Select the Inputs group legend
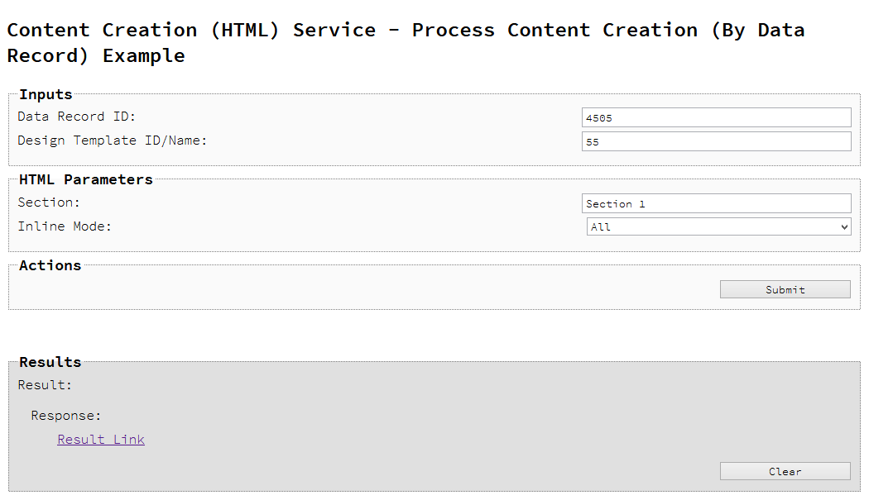 coord(46,94)
